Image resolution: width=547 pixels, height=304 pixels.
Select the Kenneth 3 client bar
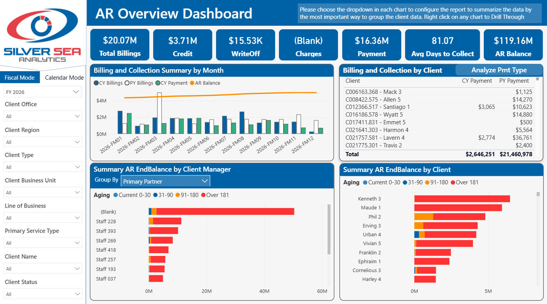click(x=462, y=199)
